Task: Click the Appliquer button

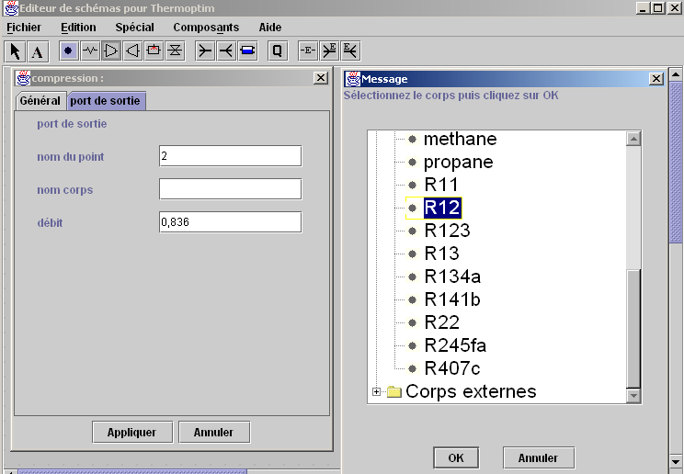Action: 132,432
